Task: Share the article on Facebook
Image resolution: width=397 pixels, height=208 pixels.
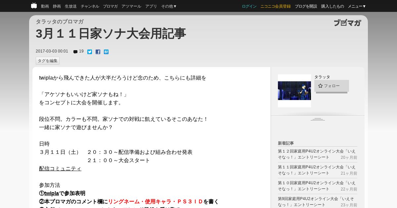Action: pos(98,52)
